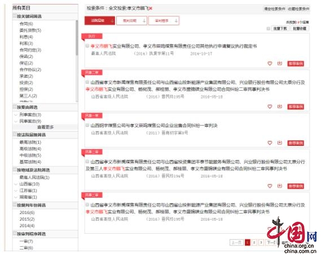Tick checkbox of 山西铜宇煤焦公司 case
Viewport: 321px width, 254px height.
(x=87, y=125)
